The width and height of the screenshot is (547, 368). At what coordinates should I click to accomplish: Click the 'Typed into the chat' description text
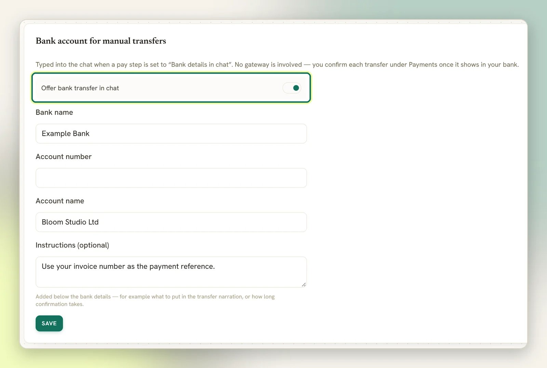pyautogui.click(x=277, y=64)
